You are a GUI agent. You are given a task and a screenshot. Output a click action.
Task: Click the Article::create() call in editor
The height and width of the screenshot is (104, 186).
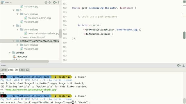(x=89, y=25)
